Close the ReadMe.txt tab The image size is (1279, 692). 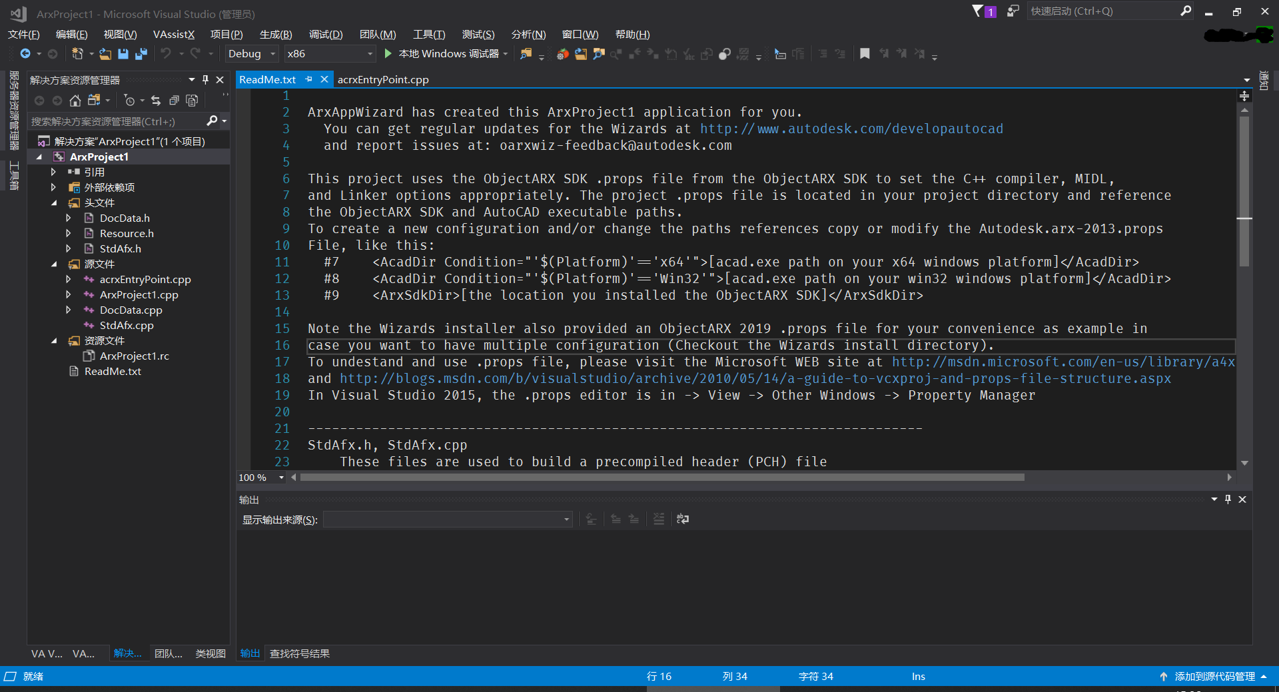coord(324,79)
